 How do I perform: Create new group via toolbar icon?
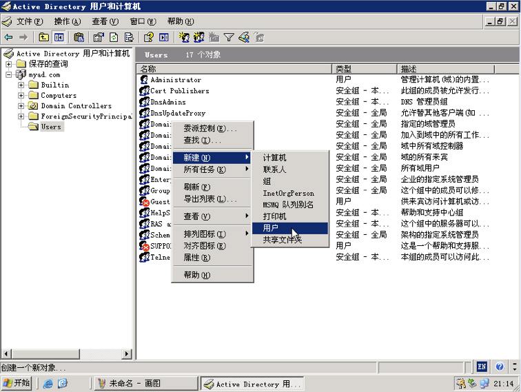click(x=198, y=37)
